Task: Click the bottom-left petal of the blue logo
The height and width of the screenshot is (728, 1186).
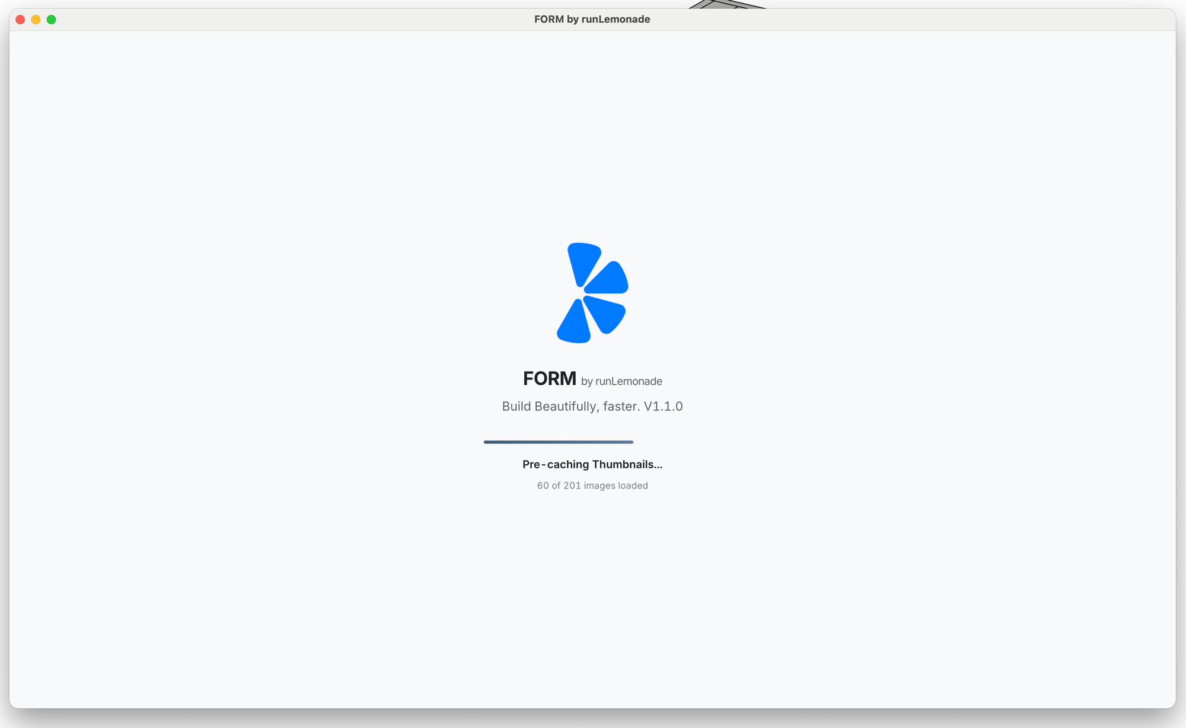Action: coord(574,325)
